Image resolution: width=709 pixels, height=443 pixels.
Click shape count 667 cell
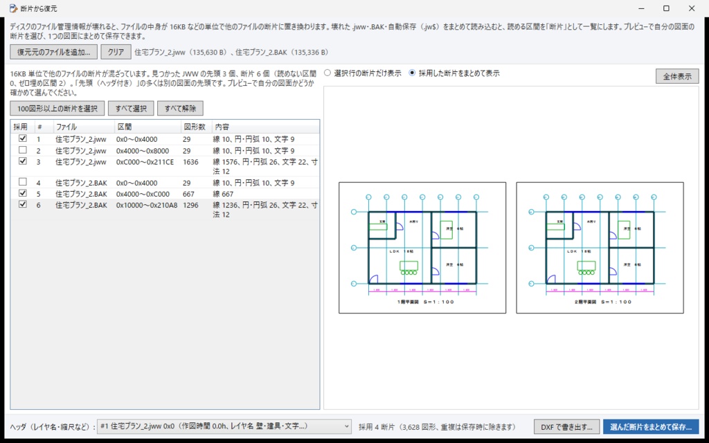click(x=188, y=194)
